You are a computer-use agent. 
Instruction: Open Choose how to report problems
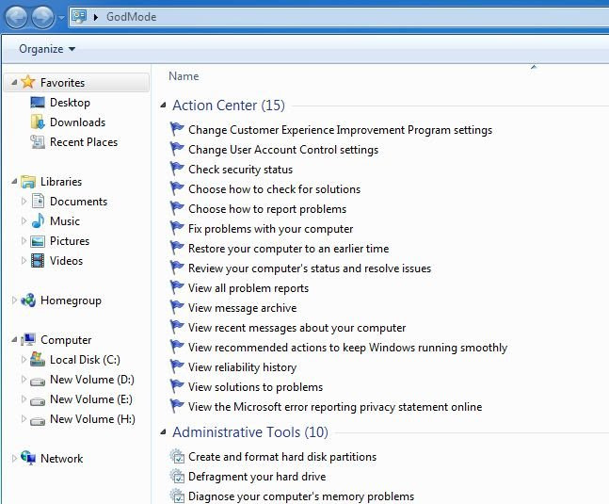267,209
